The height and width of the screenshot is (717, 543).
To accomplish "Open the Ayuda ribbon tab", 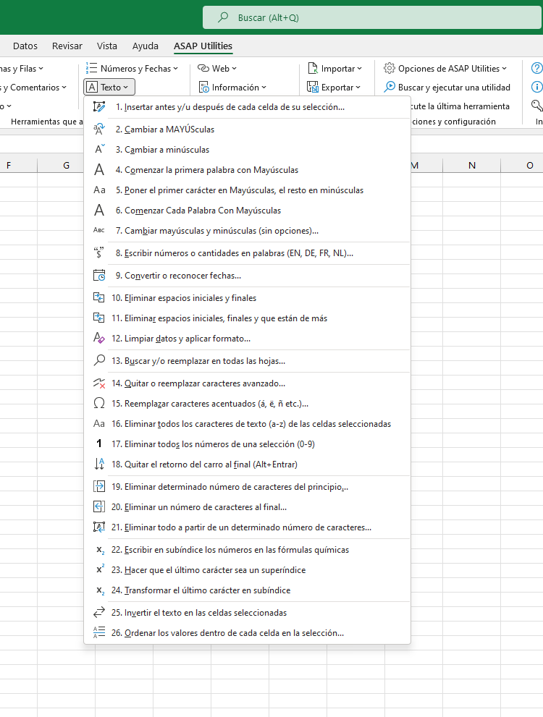I will (146, 46).
